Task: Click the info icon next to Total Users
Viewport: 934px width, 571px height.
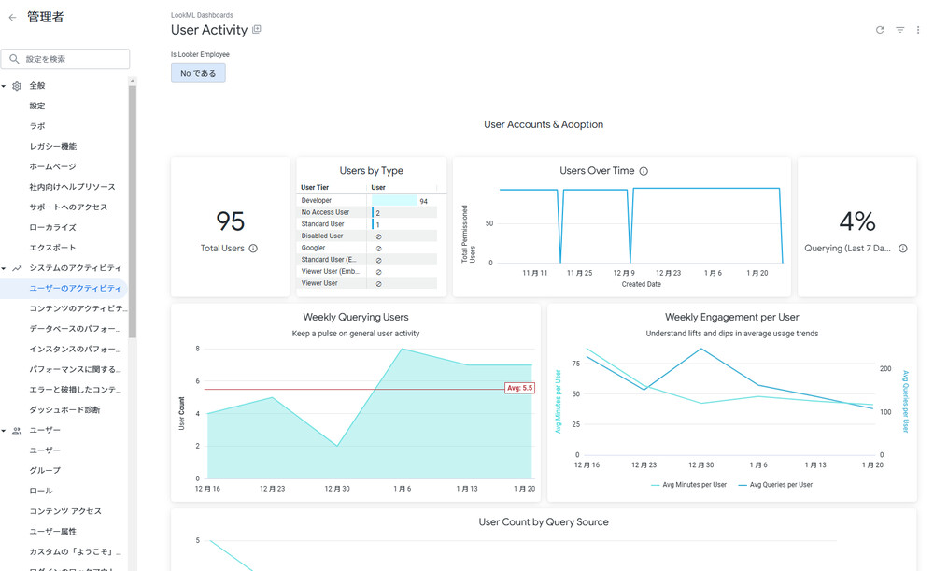Action: point(253,249)
